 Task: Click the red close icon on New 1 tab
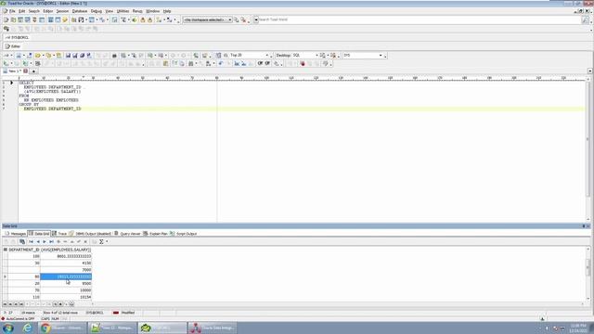tap(26, 71)
